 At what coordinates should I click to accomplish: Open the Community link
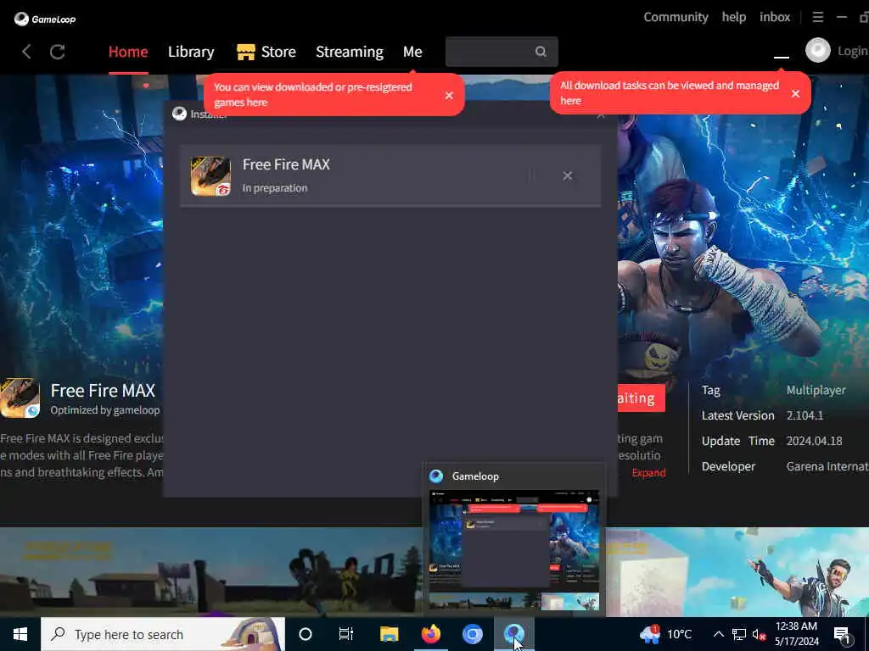click(676, 17)
